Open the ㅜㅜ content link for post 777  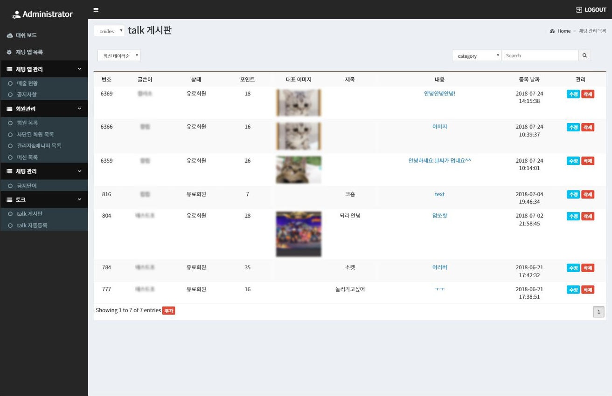[x=440, y=289]
